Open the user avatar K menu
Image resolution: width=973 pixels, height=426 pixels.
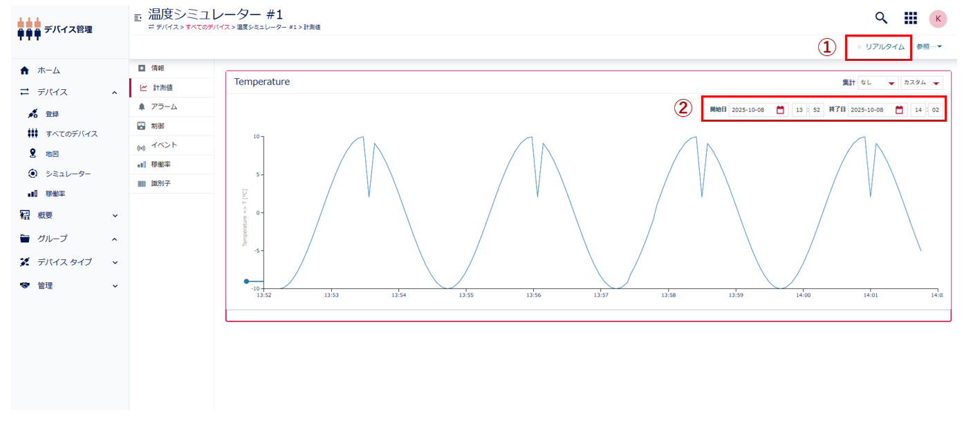(938, 19)
